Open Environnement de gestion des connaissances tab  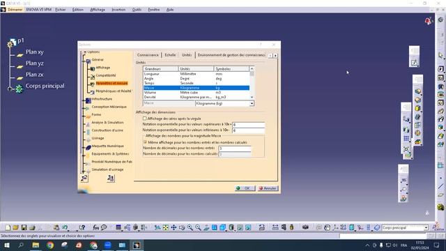[x=231, y=55]
